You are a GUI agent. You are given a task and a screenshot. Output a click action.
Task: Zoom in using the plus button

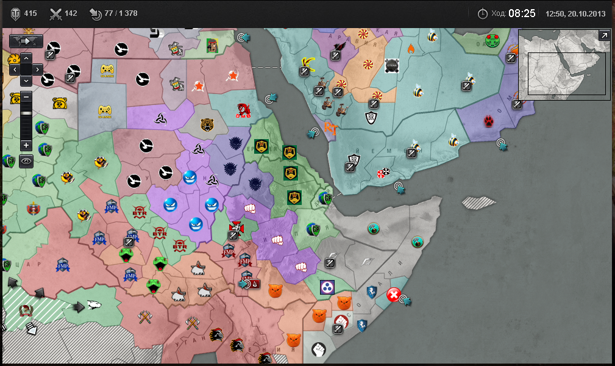26,145
